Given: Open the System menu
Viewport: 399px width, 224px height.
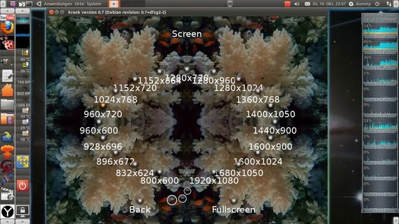Looking at the screenshot, I should 94,4.
